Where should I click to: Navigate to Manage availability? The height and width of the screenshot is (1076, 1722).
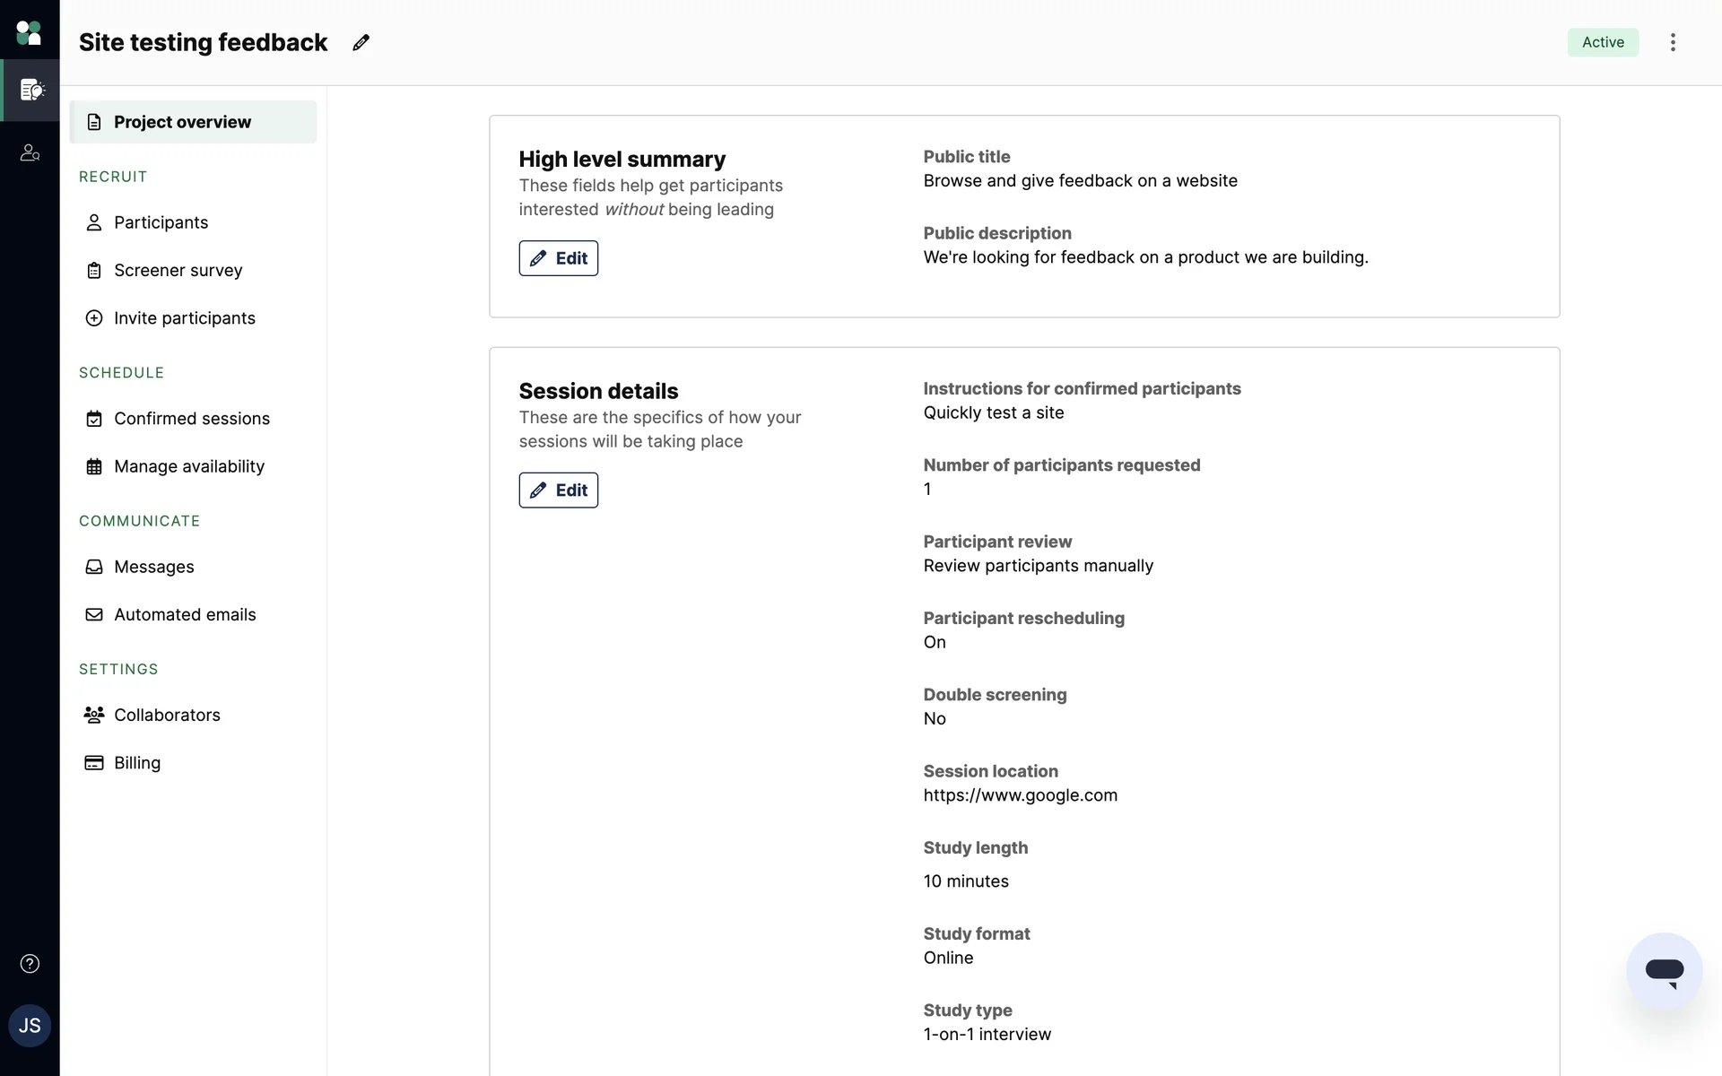coord(188,466)
